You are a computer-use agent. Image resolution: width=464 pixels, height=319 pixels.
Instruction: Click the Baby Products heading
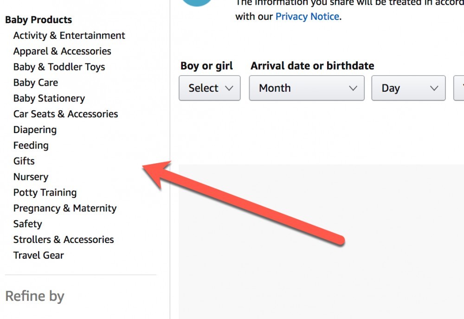point(39,19)
